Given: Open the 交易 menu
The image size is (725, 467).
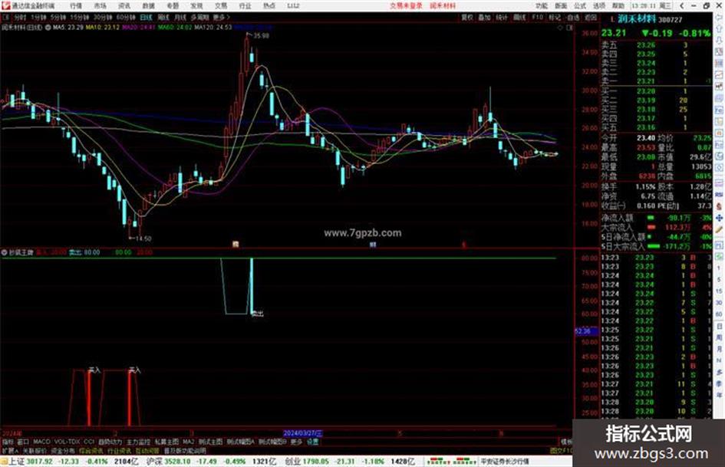Looking at the screenshot, I should click(x=221, y=5).
